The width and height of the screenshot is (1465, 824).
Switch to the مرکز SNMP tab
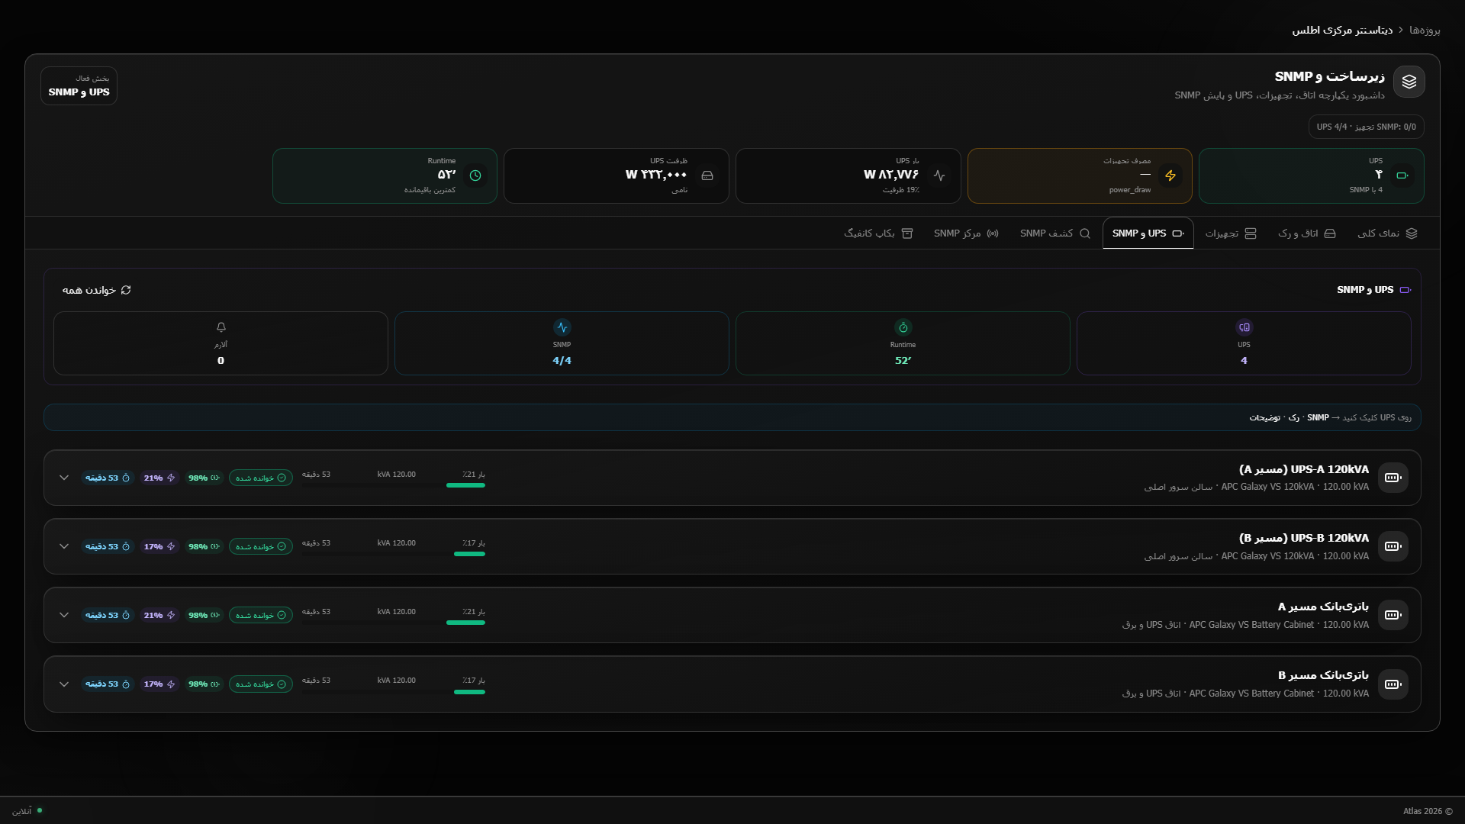(x=966, y=233)
